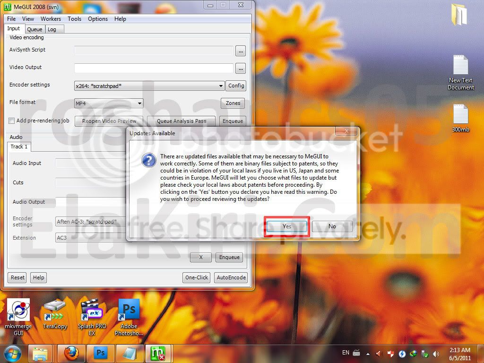Open the Tools menu

click(74, 19)
